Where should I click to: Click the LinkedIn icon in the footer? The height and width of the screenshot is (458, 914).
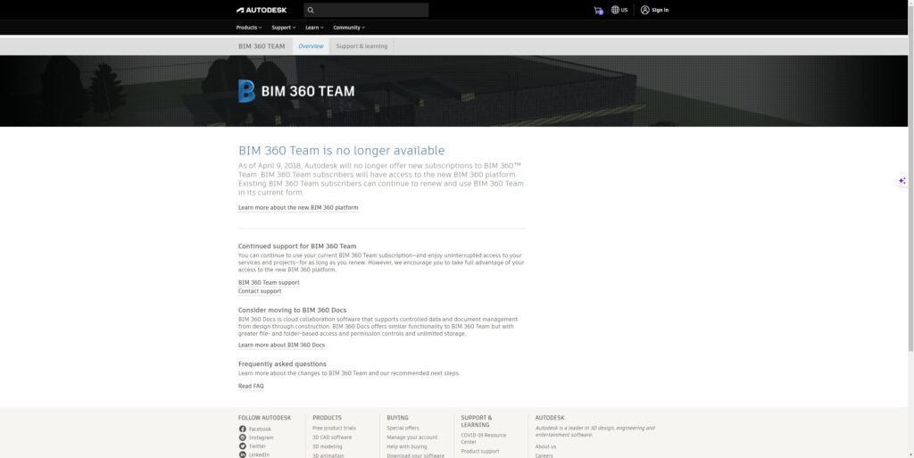point(243,454)
